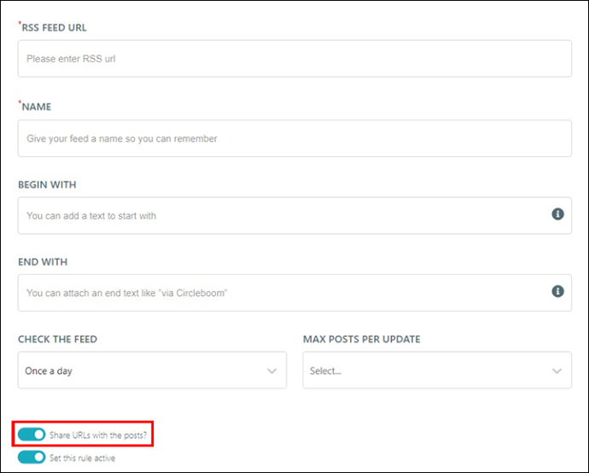Viewport: 589px width, 473px height.
Task: Open the Max Posts Per Update 'Select...' dropdown
Action: coord(437,370)
